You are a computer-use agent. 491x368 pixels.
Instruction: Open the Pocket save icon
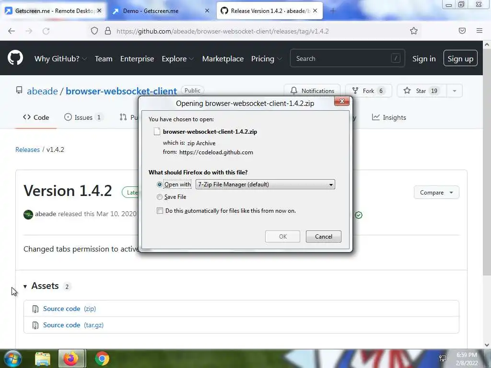pyautogui.click(x=462, y=31)
